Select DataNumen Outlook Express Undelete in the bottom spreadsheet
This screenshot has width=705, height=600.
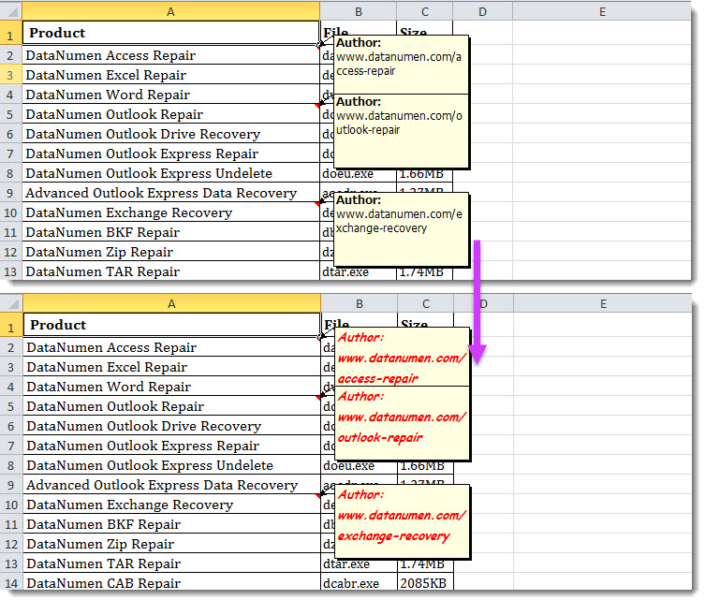coord(171,465)
